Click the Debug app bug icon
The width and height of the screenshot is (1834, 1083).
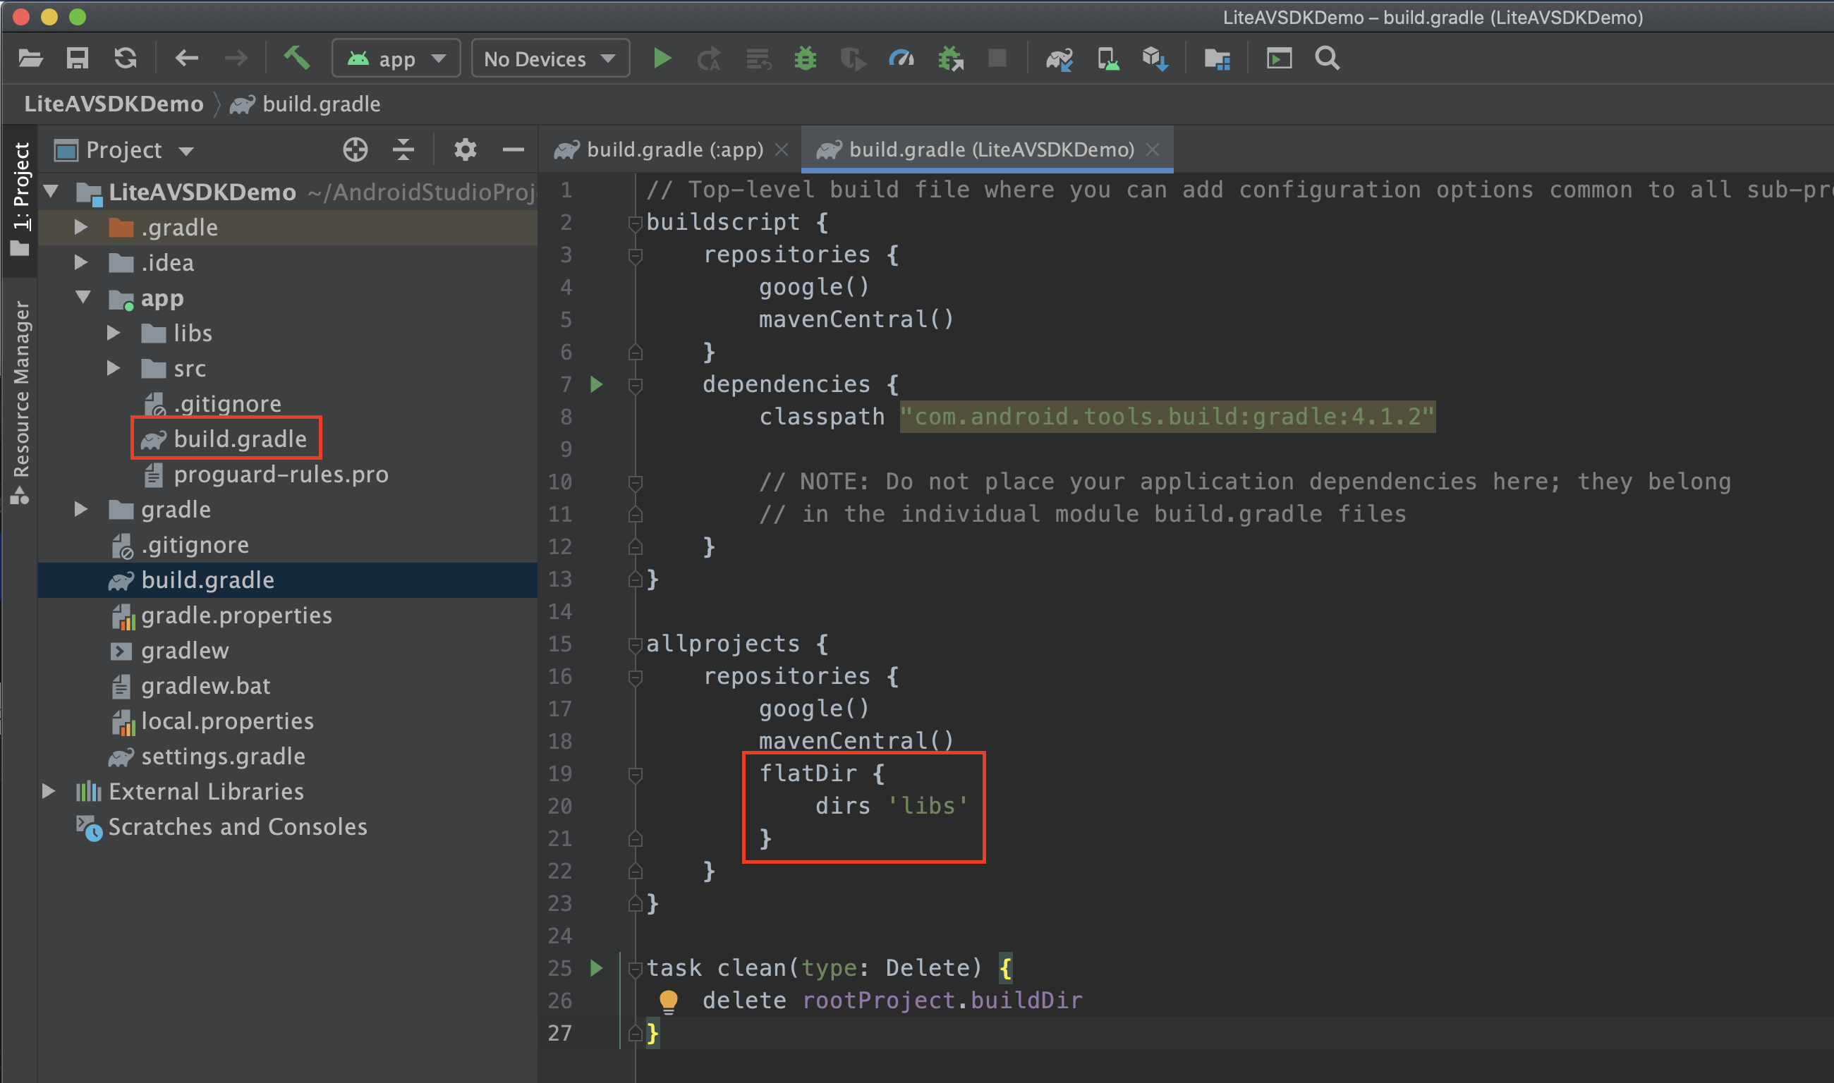(x=805, y=59)
